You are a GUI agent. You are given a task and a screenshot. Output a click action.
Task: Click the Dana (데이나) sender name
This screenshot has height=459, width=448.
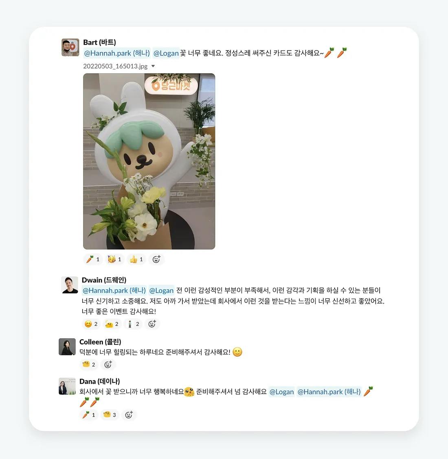coord(100,381)
